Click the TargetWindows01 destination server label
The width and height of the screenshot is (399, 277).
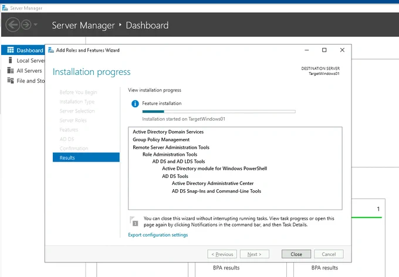[x=324, y=74]
